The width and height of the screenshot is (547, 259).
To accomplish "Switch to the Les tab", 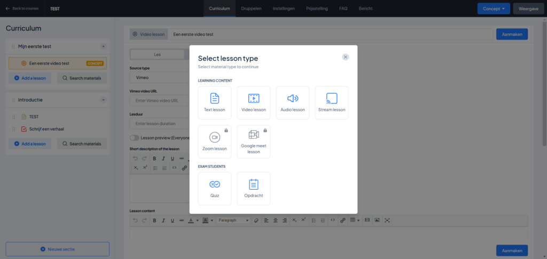I will coord(158,54).
